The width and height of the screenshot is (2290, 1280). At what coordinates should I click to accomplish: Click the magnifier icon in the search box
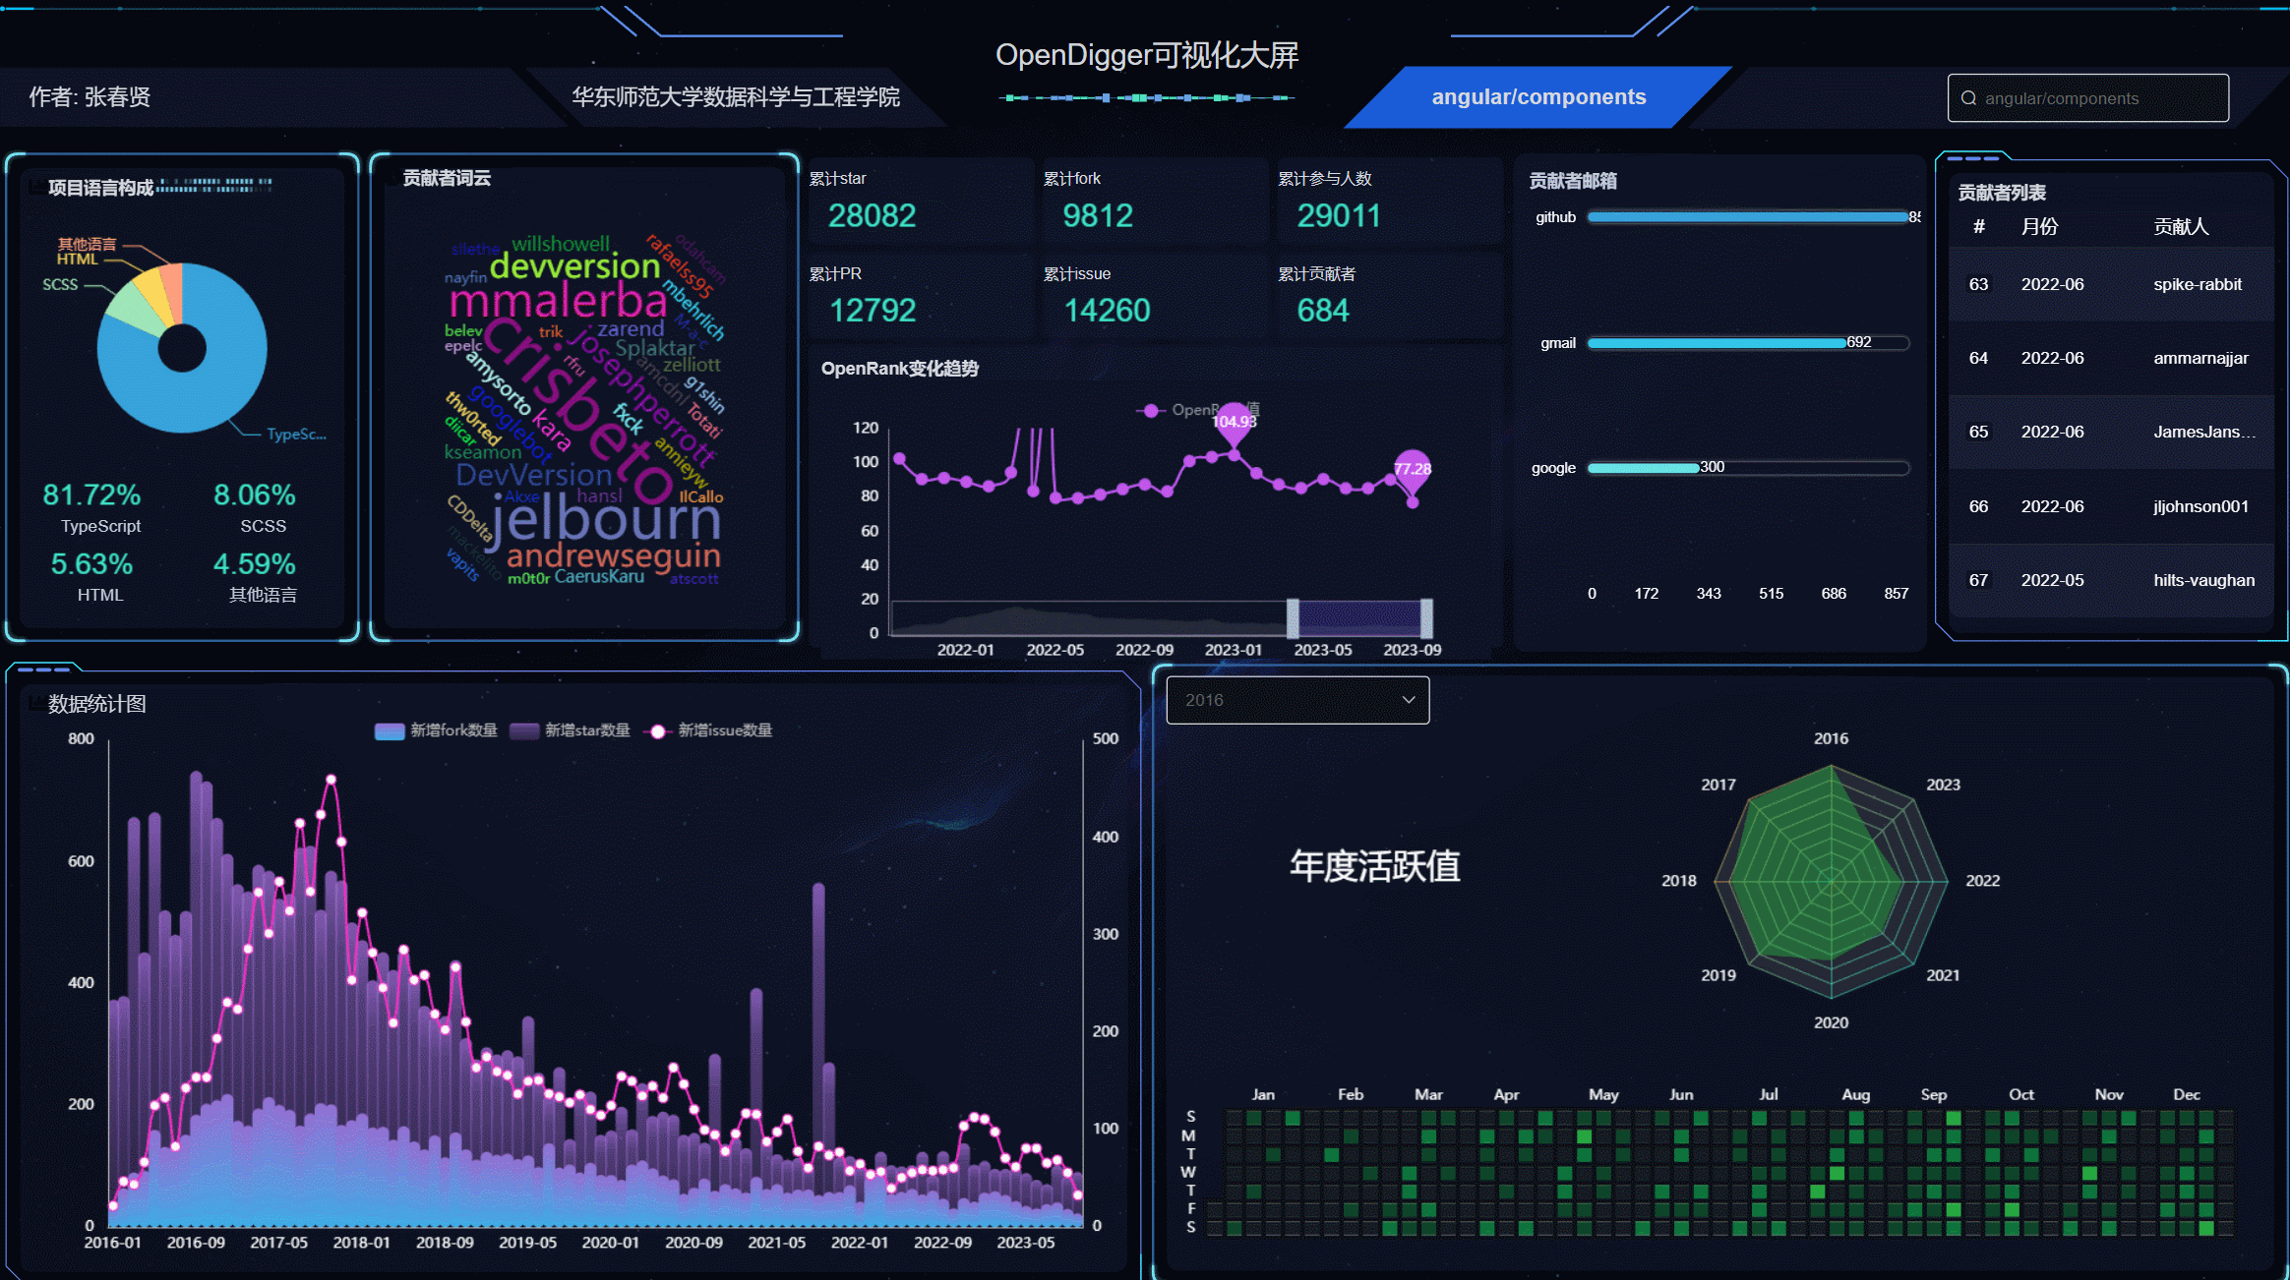[1968, 98]
